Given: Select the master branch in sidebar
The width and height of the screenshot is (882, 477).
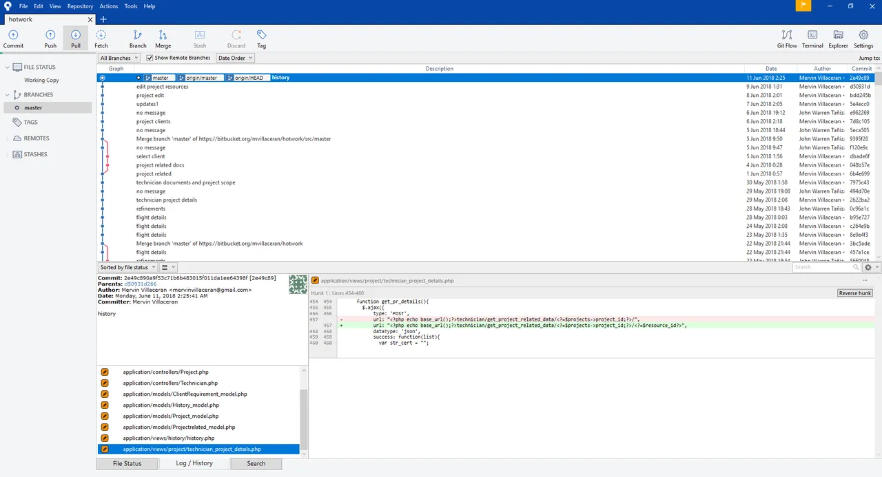Looking at the screenshot, I should point(48,107).
